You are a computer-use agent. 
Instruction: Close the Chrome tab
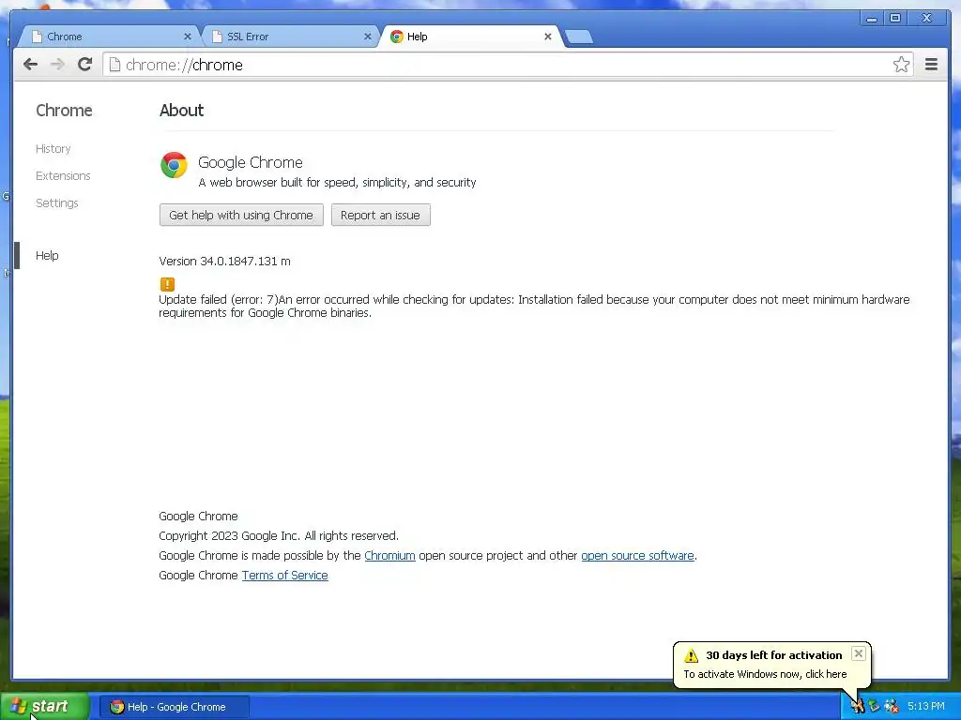point(188,37)
